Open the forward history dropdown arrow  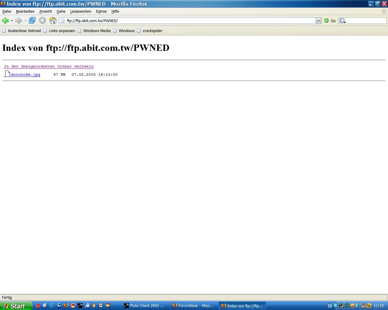point(25,21)
